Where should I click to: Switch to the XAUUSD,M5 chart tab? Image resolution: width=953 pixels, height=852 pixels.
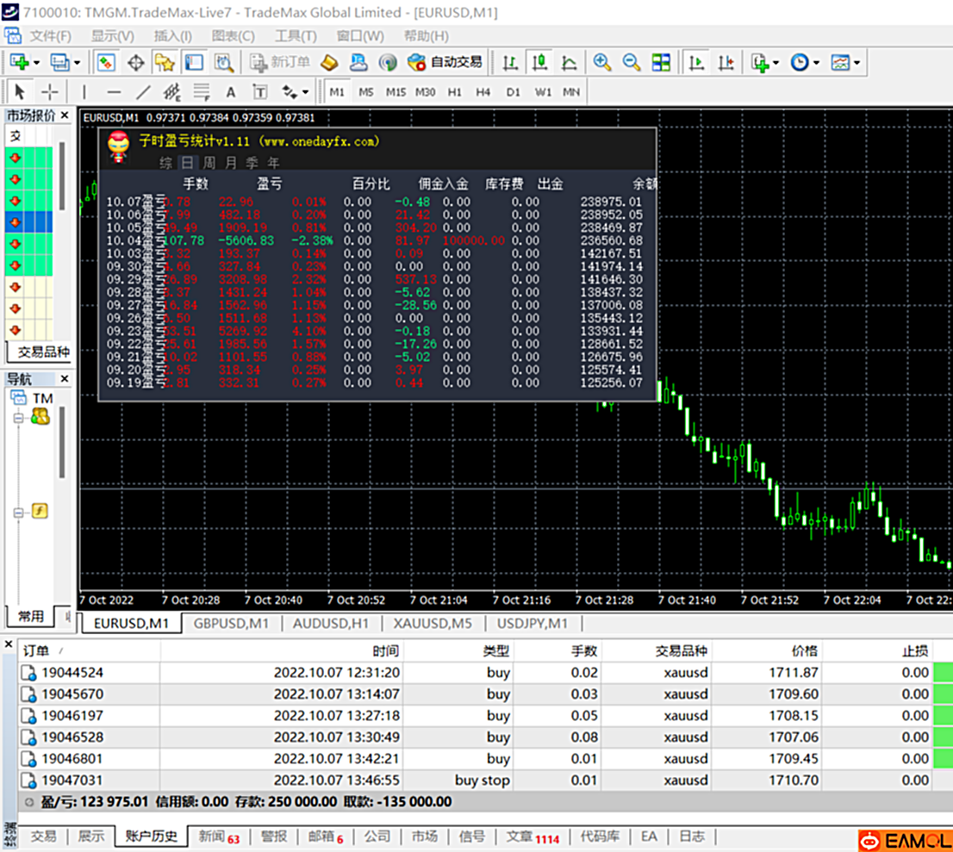click(431, 623)
